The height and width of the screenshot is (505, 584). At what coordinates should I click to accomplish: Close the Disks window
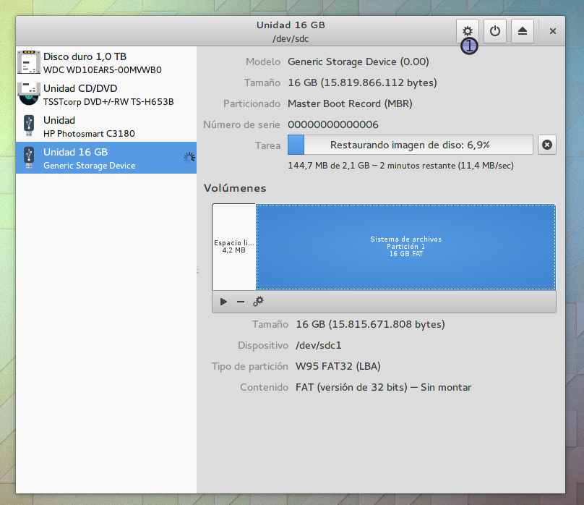coord(553,31)
